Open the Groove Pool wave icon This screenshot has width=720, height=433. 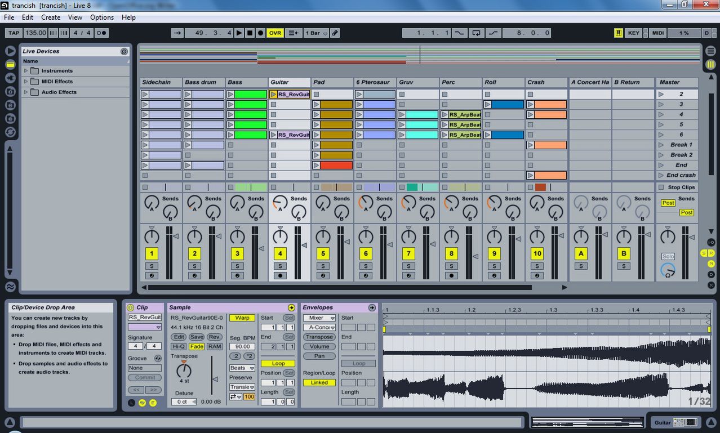(10, 287)
